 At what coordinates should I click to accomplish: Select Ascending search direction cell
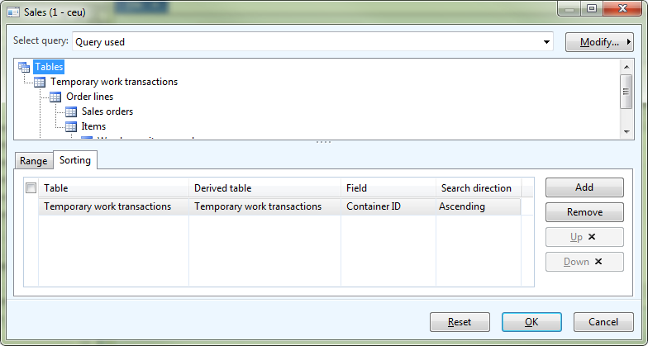click(x=478, y=206)
